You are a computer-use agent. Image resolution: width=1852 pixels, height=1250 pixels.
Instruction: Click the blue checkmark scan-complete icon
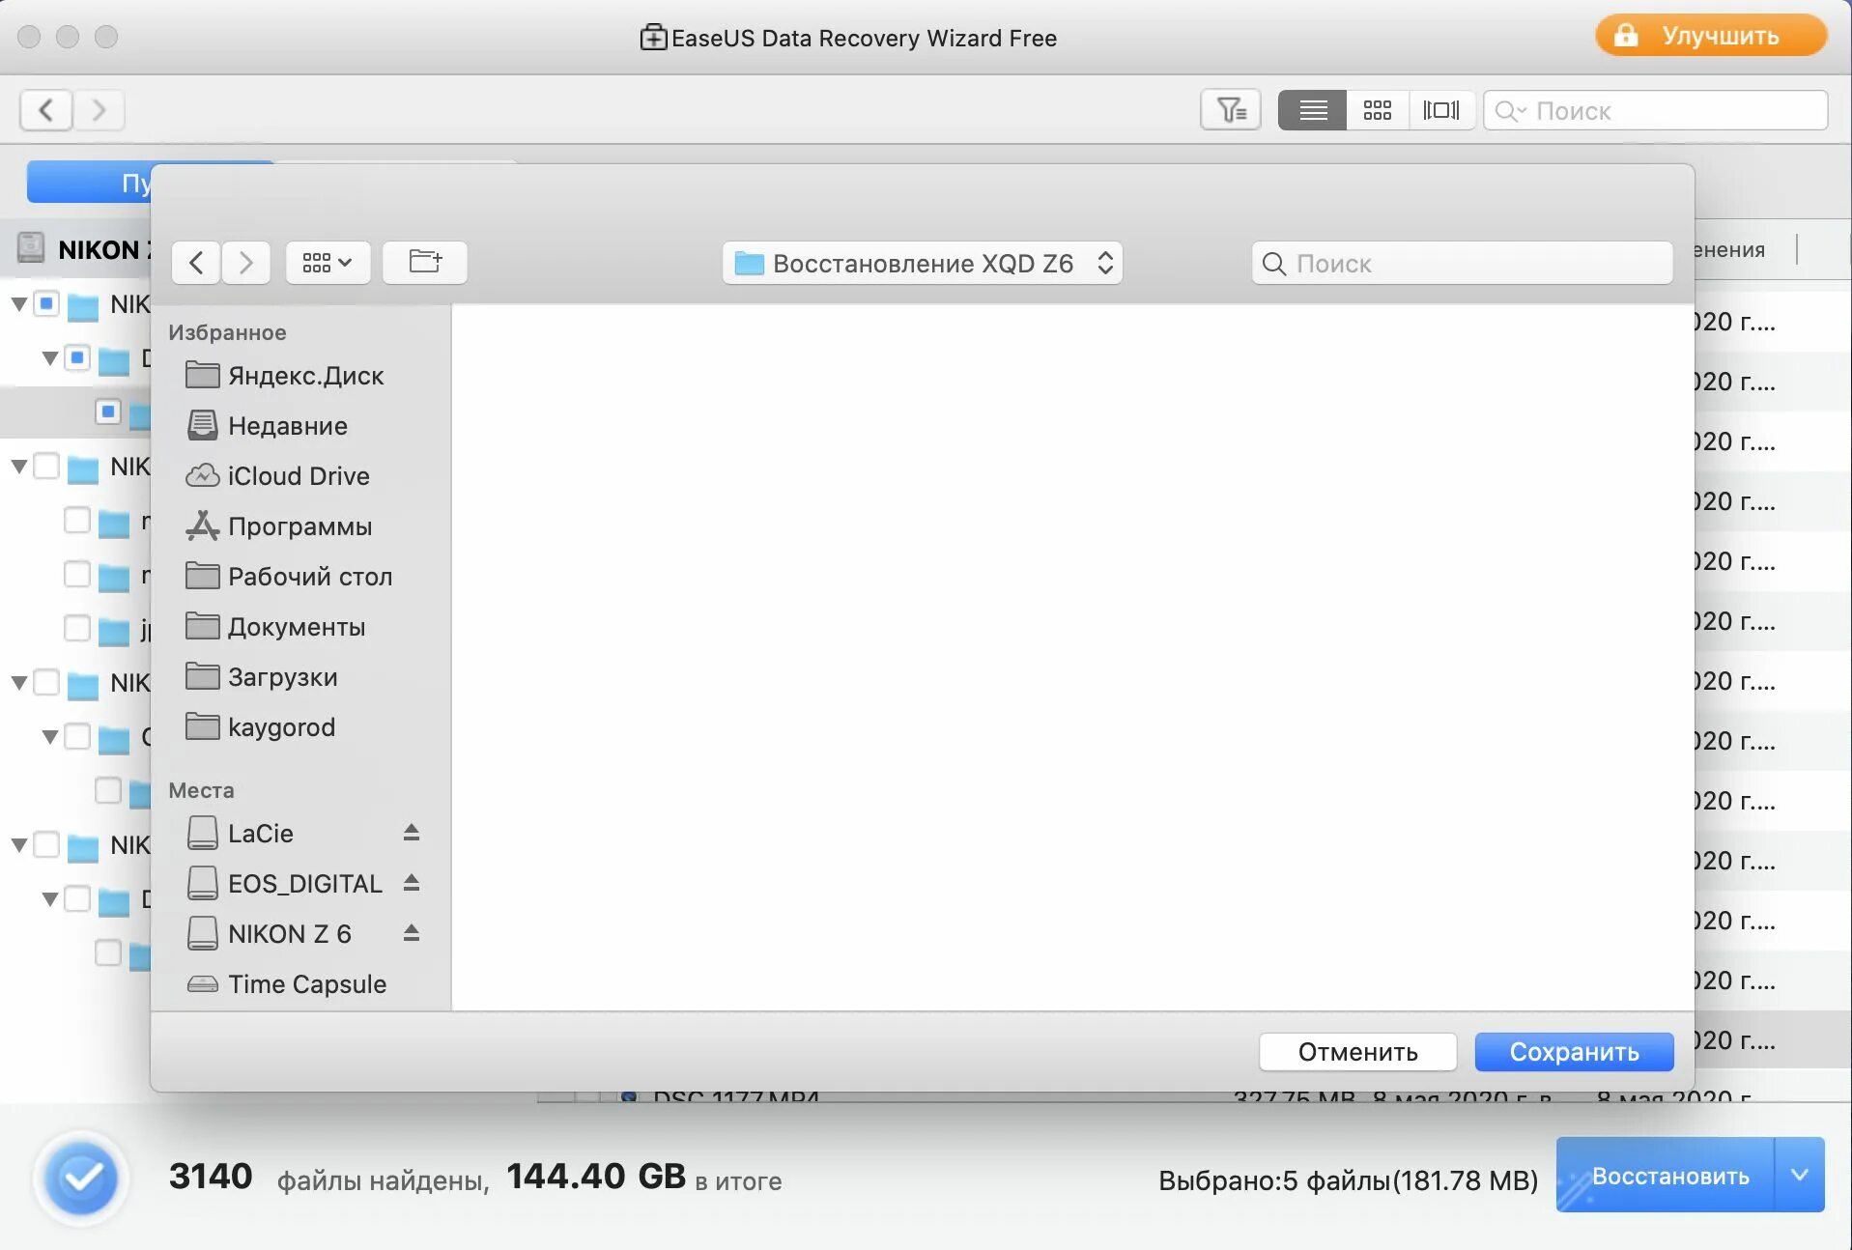click(x=82, y=1178)
